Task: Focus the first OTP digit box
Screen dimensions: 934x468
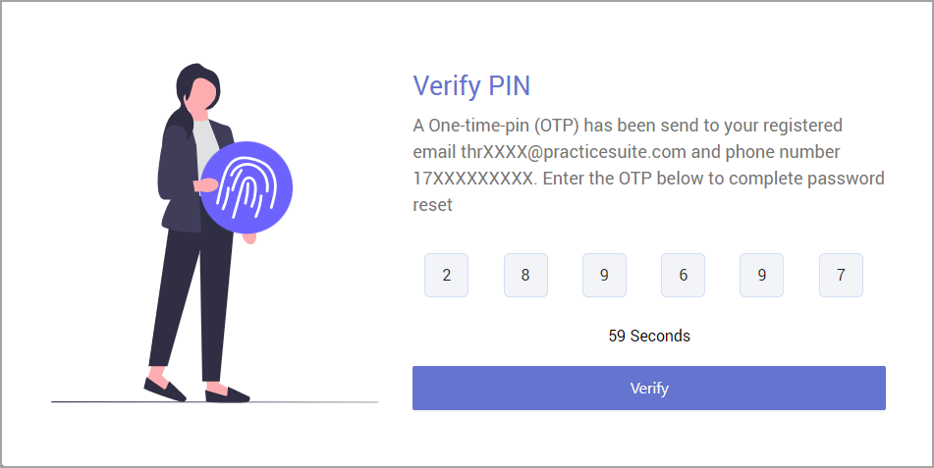Action: tap(447, 276)
